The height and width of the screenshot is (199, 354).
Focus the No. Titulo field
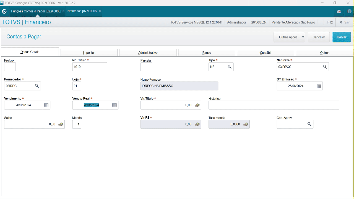[90, 67]
